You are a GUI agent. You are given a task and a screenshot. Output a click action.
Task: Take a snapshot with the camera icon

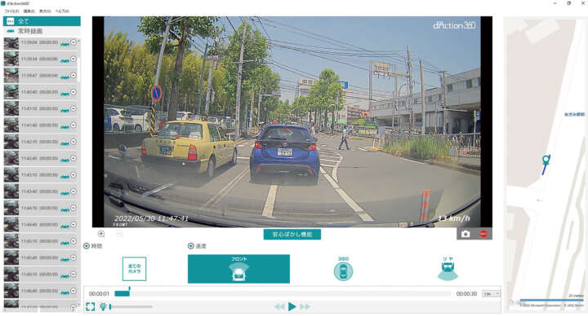tap(465, 234)
